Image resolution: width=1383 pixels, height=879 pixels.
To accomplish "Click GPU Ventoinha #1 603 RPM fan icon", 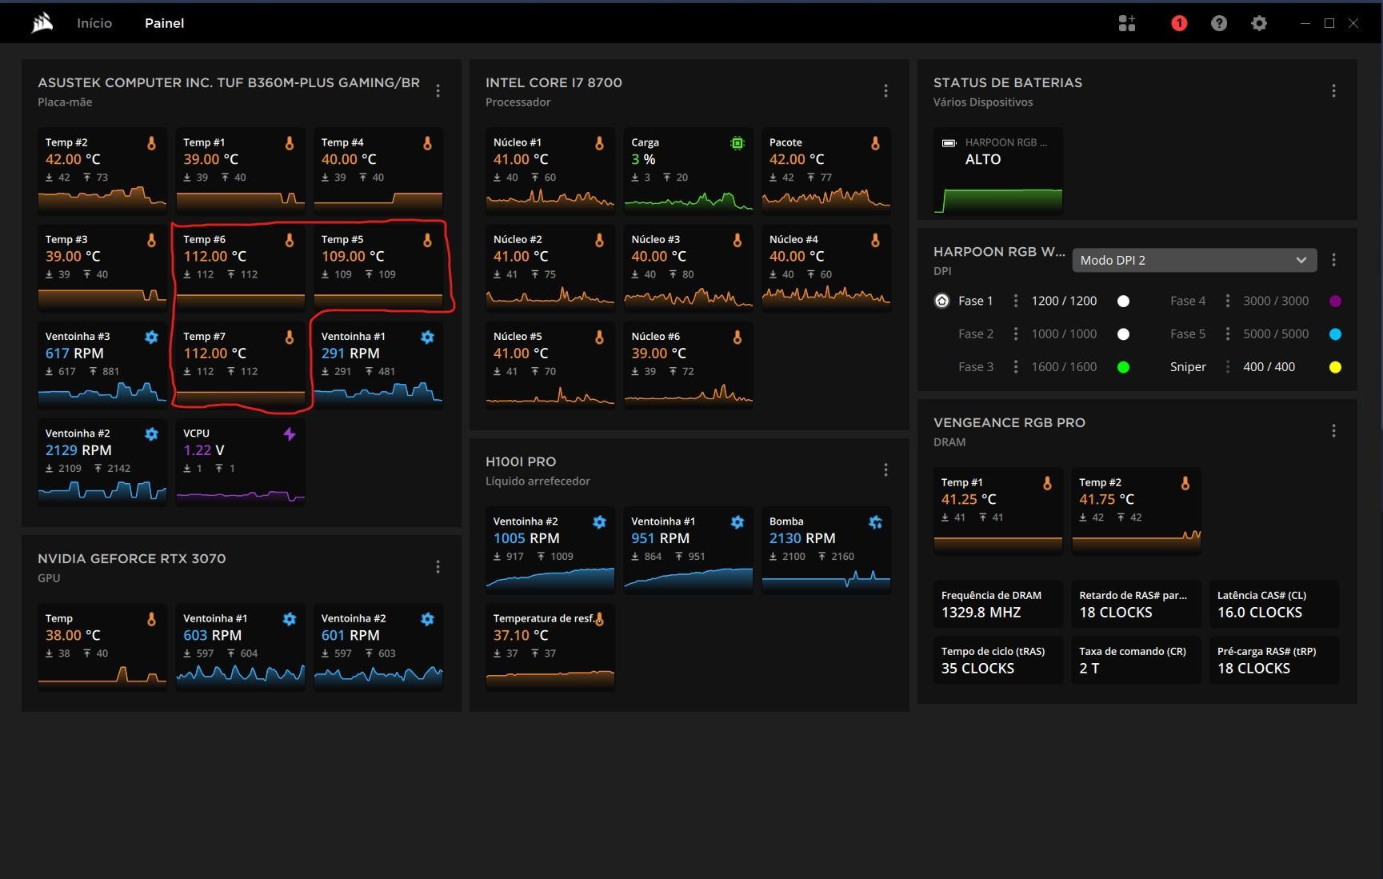I will [x=290, y=619].
